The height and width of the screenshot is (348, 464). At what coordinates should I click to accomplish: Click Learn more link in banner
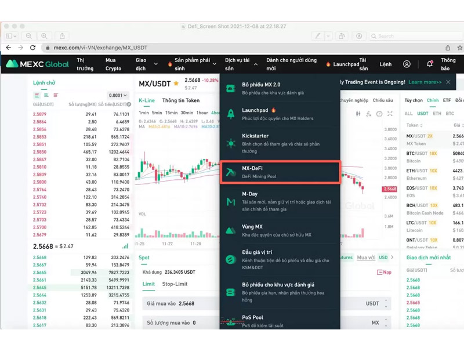(425, 82)
